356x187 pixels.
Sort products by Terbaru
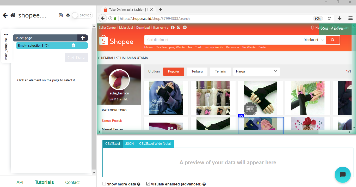coord(197,71)
